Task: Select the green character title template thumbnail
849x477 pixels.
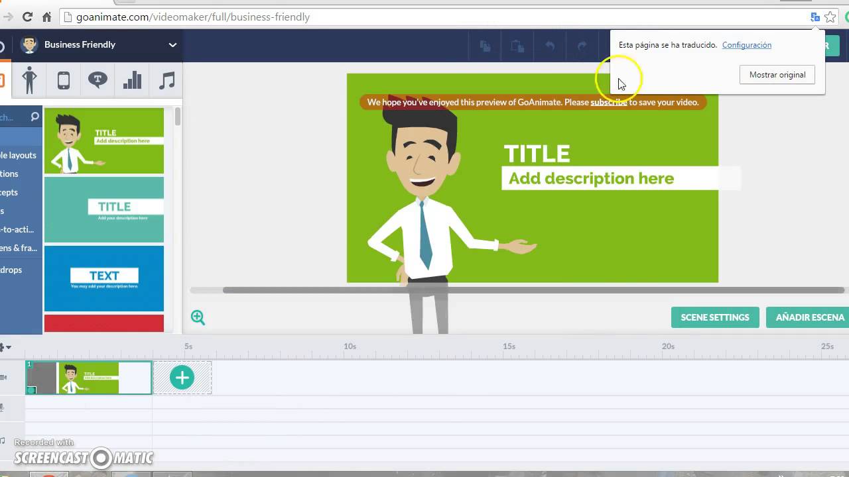Action: point(104,141)
